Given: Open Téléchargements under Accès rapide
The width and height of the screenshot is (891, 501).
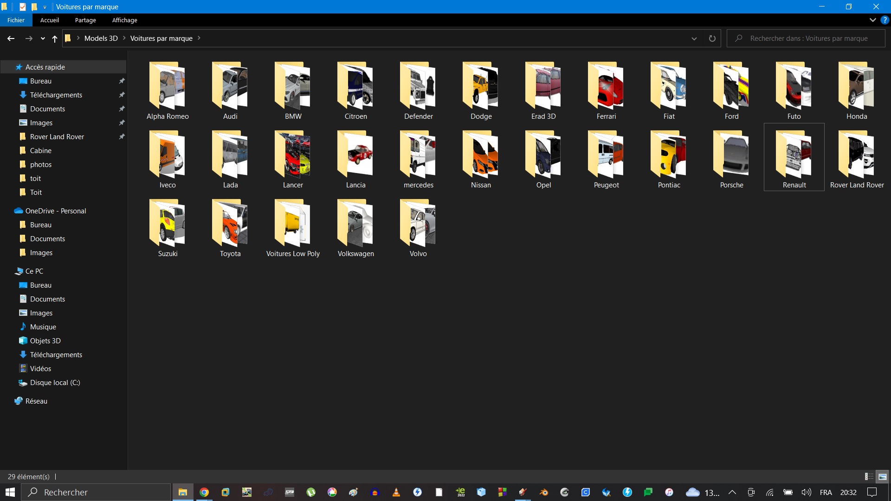Looking at the screenshot, I should point(56,95).
